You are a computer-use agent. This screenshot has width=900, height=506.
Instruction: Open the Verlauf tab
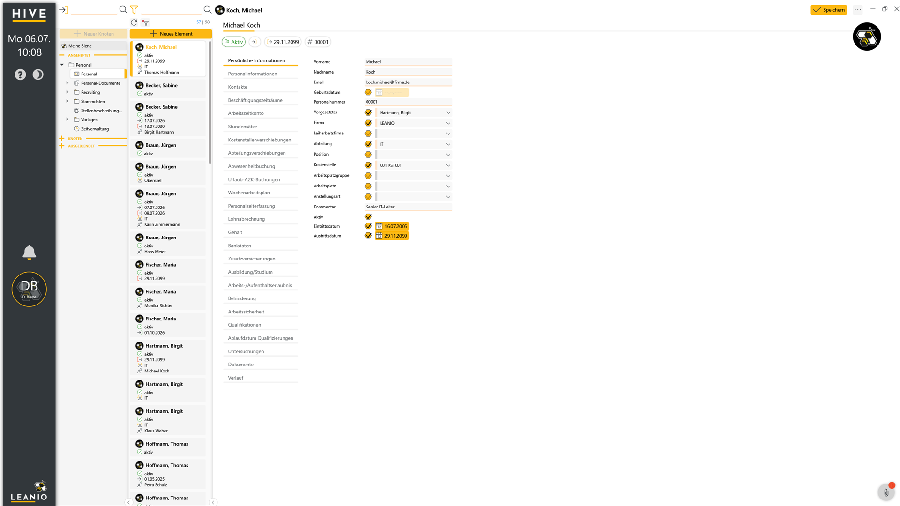click(260, 378)
